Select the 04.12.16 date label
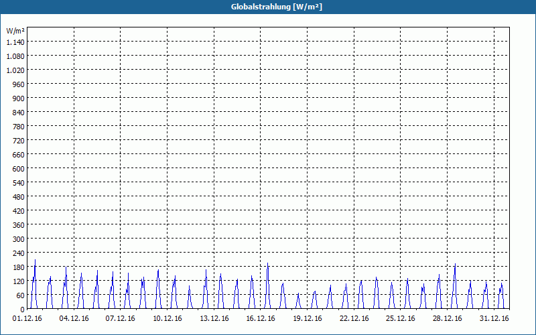Viewport: 536px width, 335px height. click(x=74, y=319)
